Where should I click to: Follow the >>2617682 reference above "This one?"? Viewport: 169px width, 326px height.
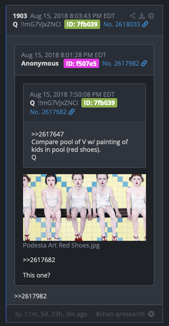[39, 260]
